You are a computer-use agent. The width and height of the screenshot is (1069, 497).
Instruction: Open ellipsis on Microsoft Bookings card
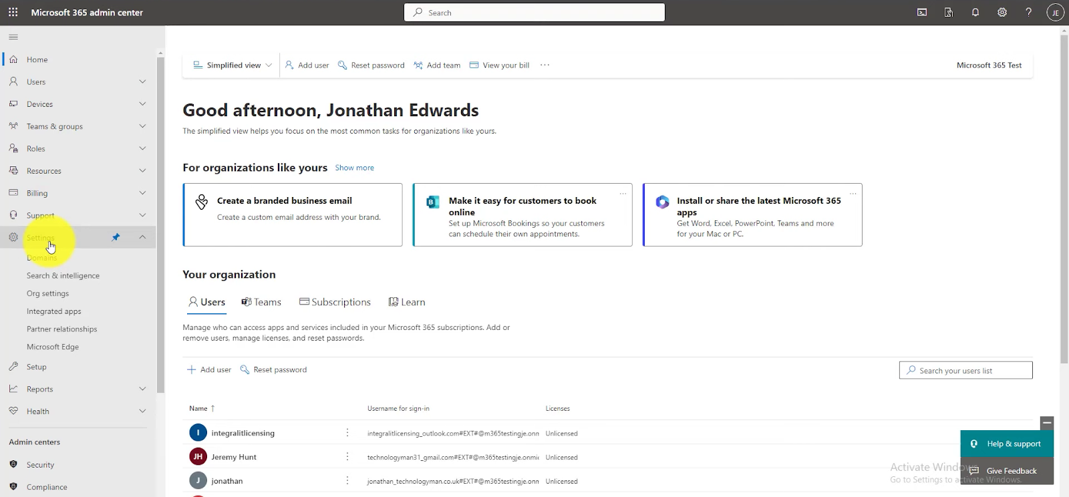point(623,194)
